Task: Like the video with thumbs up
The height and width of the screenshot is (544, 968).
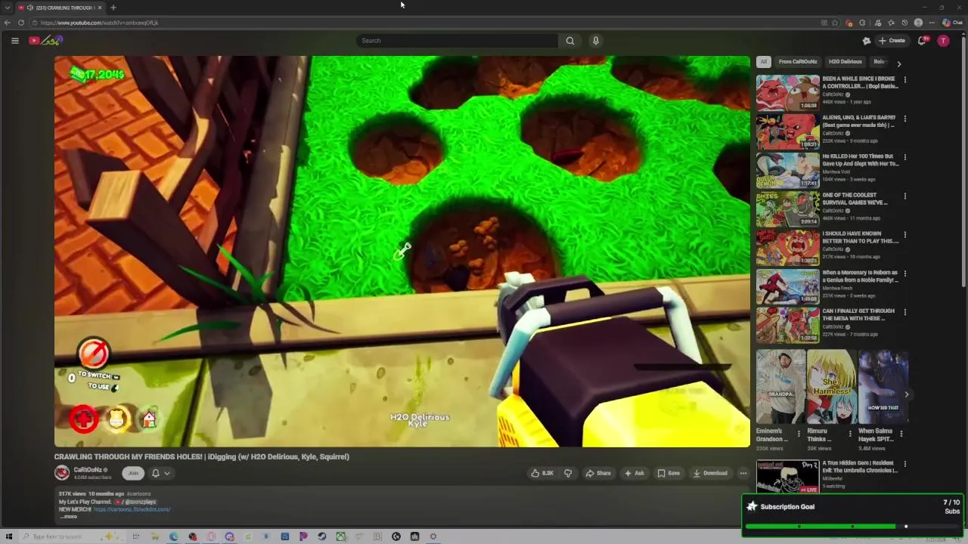Action: point(542,473)
